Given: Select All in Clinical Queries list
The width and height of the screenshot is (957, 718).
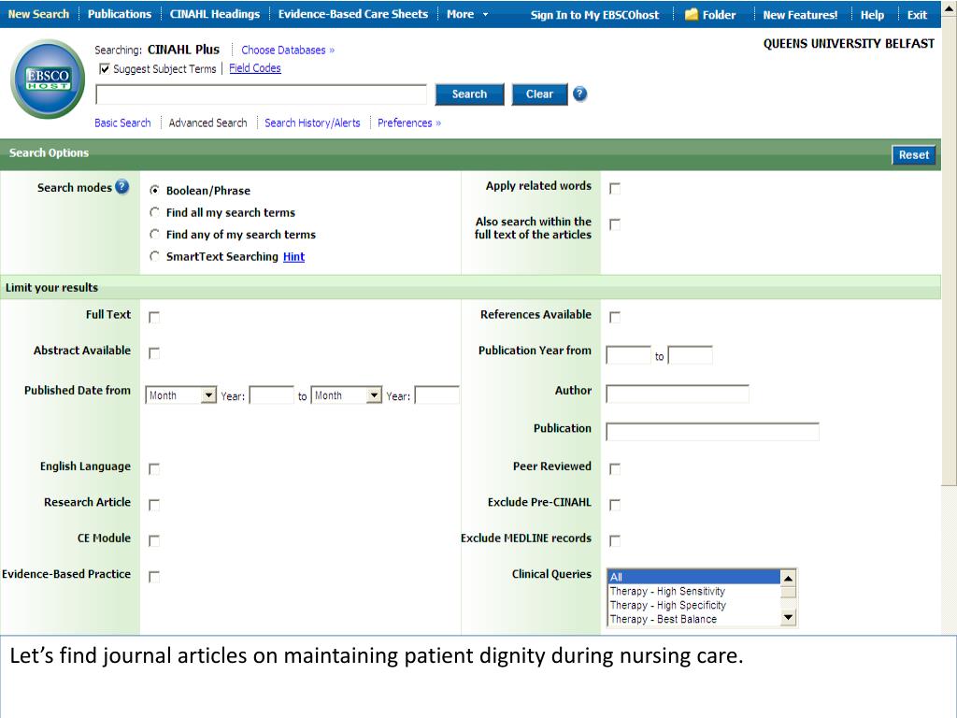Looking at the screenshot, I should pyautogui.click(x=694, y=577).
